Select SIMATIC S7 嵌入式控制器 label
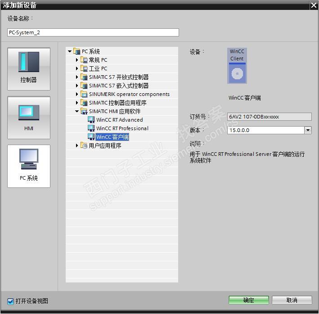The height and width of the screenshot is (314, 319). pyautogui.click(x=119, y=86)
